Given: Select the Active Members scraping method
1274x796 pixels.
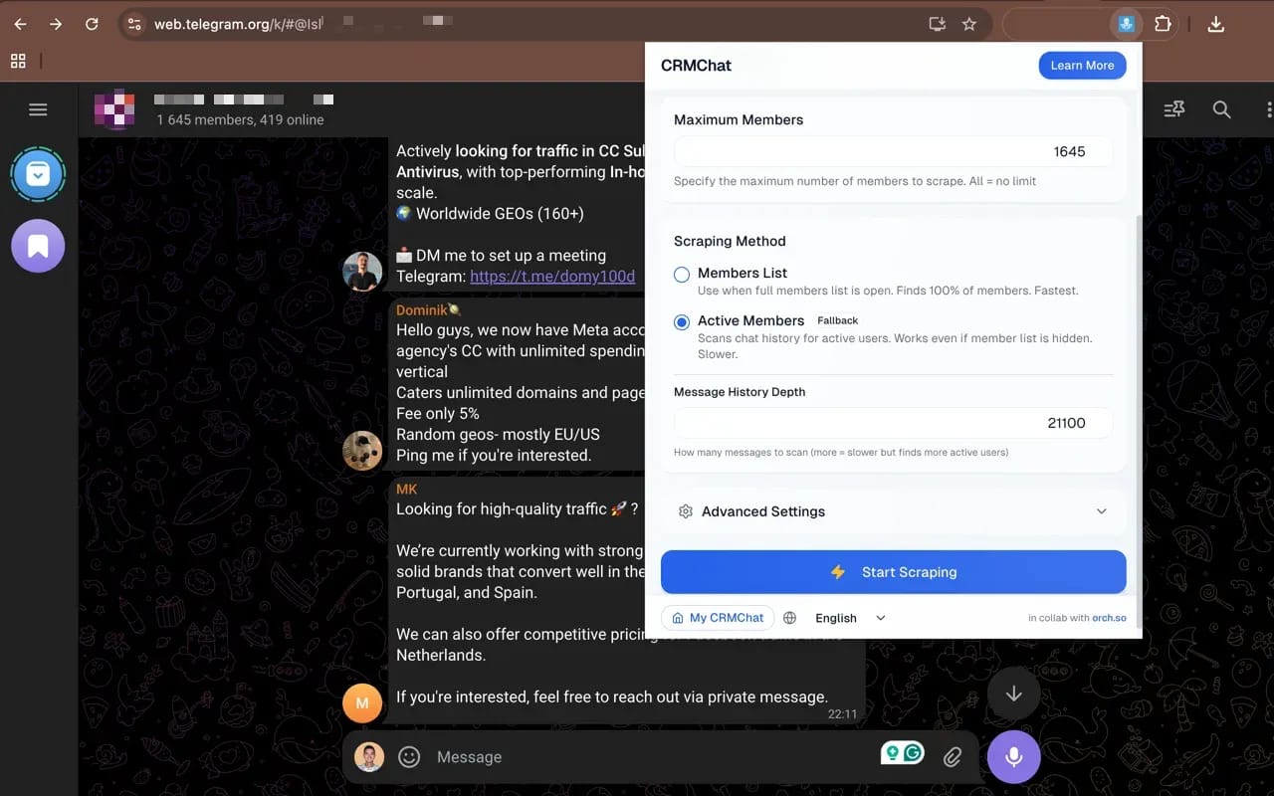Looking at the screenshot, I should coord(682,322).
